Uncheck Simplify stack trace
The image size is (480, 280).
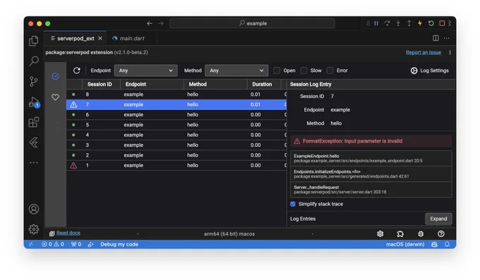[x=293, y=204]
